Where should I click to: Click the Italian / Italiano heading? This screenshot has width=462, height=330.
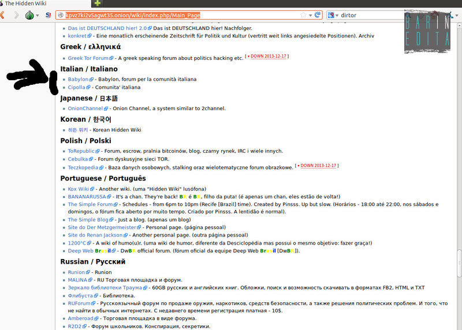(89, 69)
